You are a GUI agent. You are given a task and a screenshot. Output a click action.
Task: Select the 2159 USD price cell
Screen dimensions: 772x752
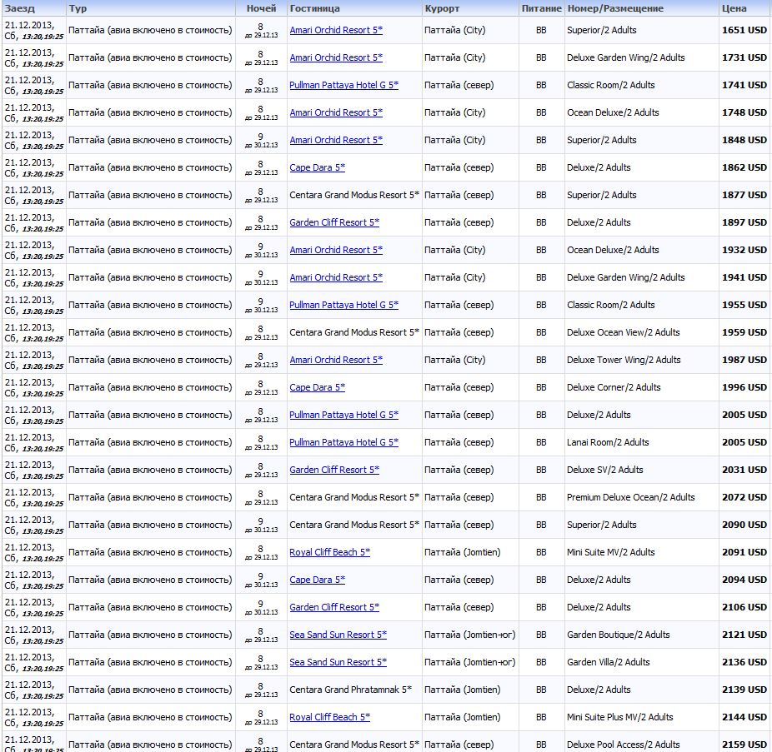744,745
